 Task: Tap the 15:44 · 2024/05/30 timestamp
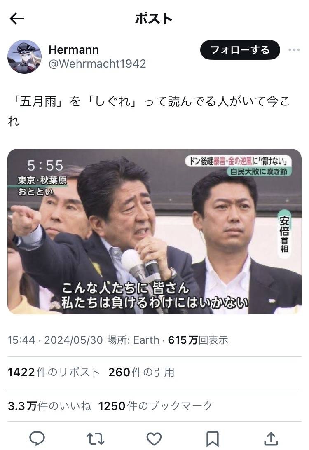coord(55,340)
